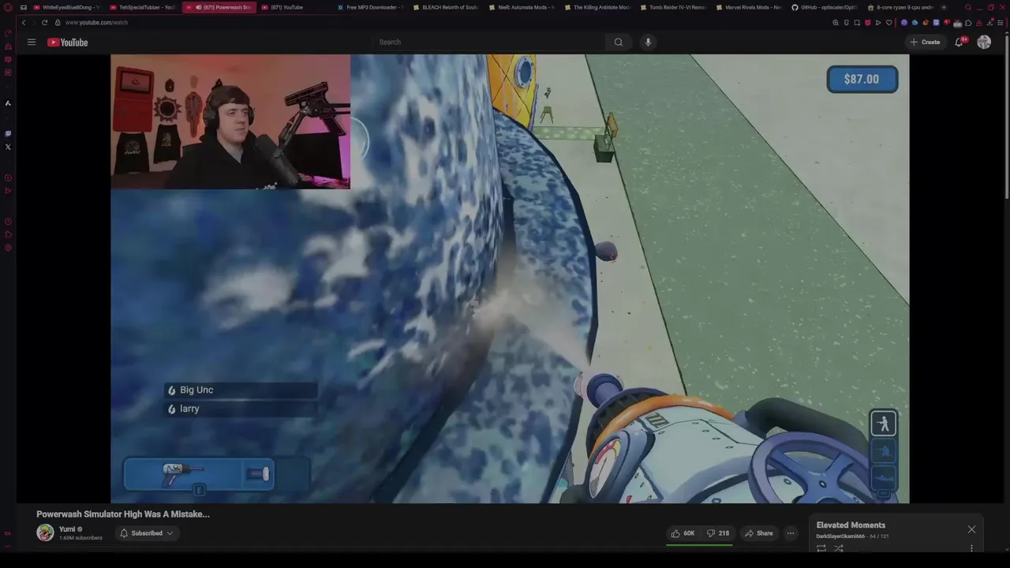Open the Opera menu logo icon
The width and height of the screenshot is (1010, 568).
pyautogui.click(x=8, y=7)
